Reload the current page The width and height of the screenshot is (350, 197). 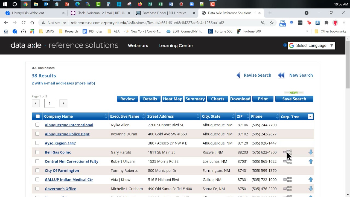point(24,23)
